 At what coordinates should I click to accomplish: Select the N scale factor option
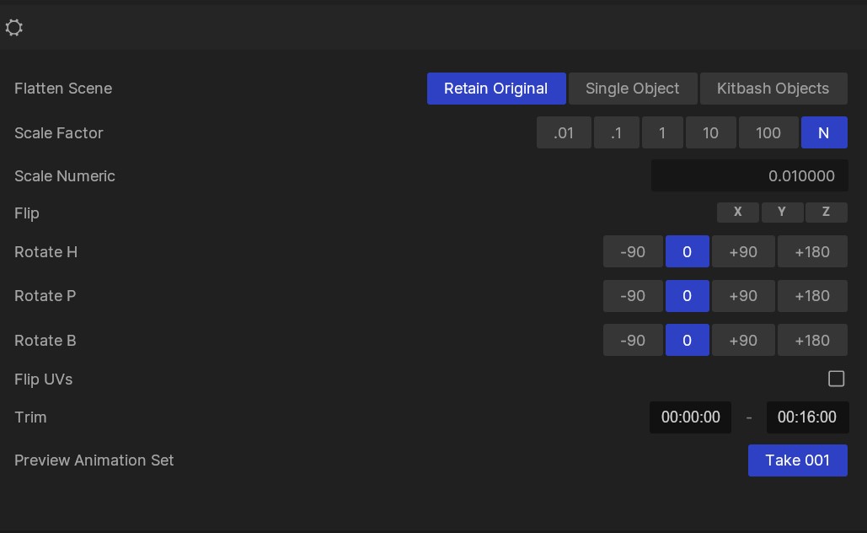click(x=823, y=133)
